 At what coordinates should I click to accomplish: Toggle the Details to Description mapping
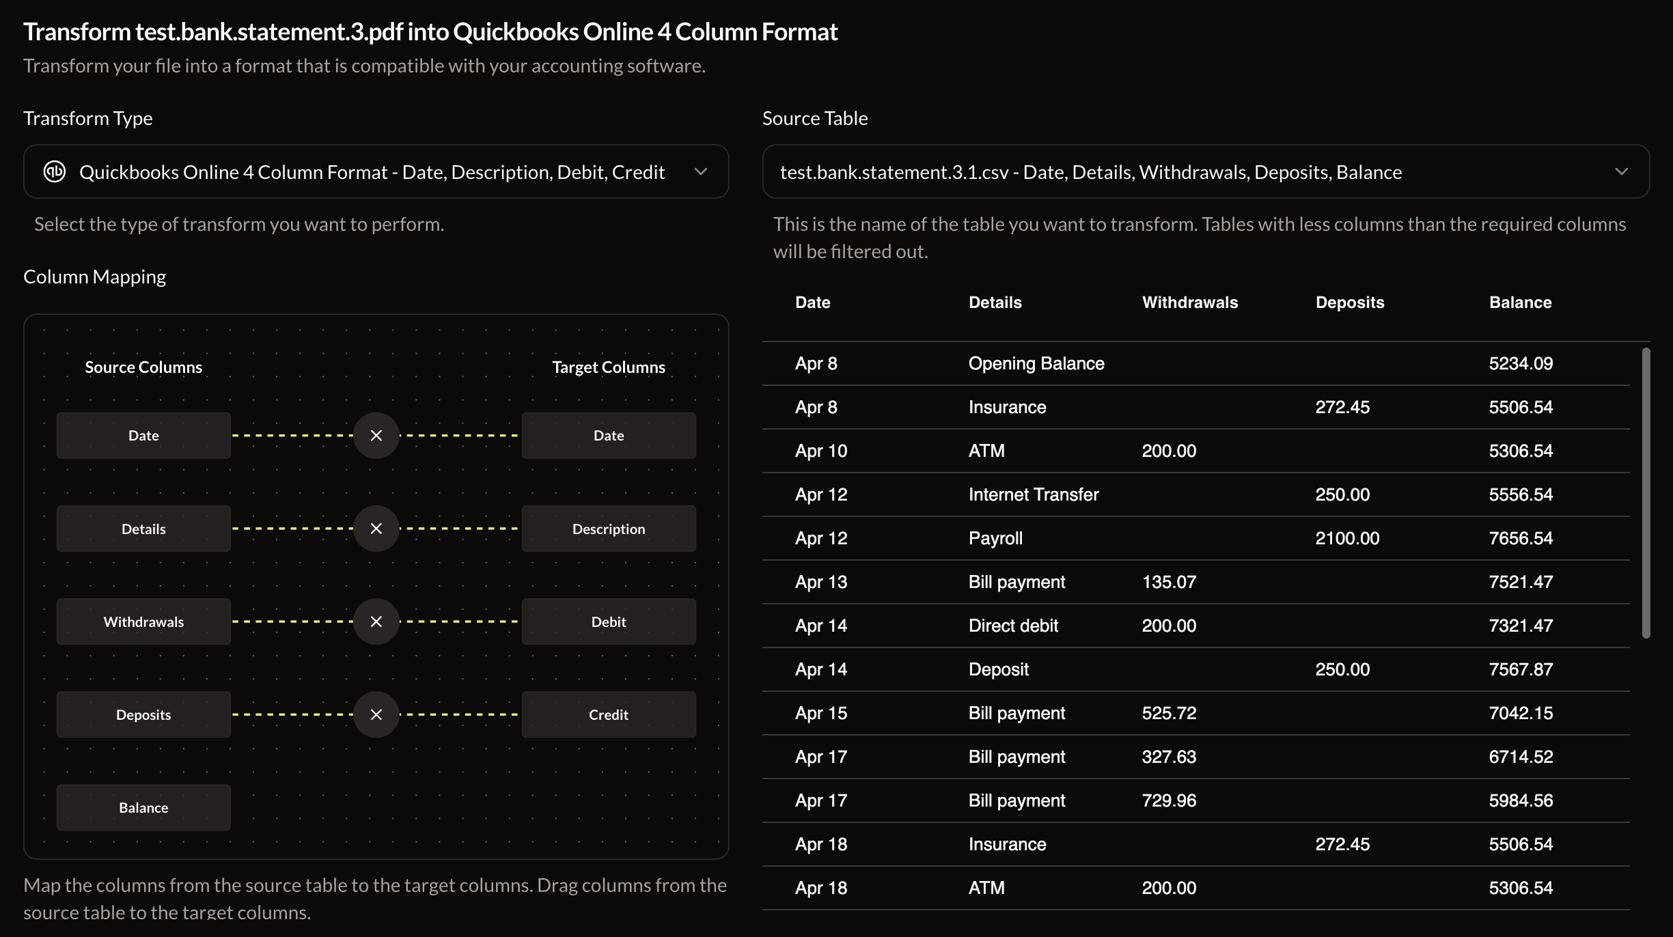(376, 528)
